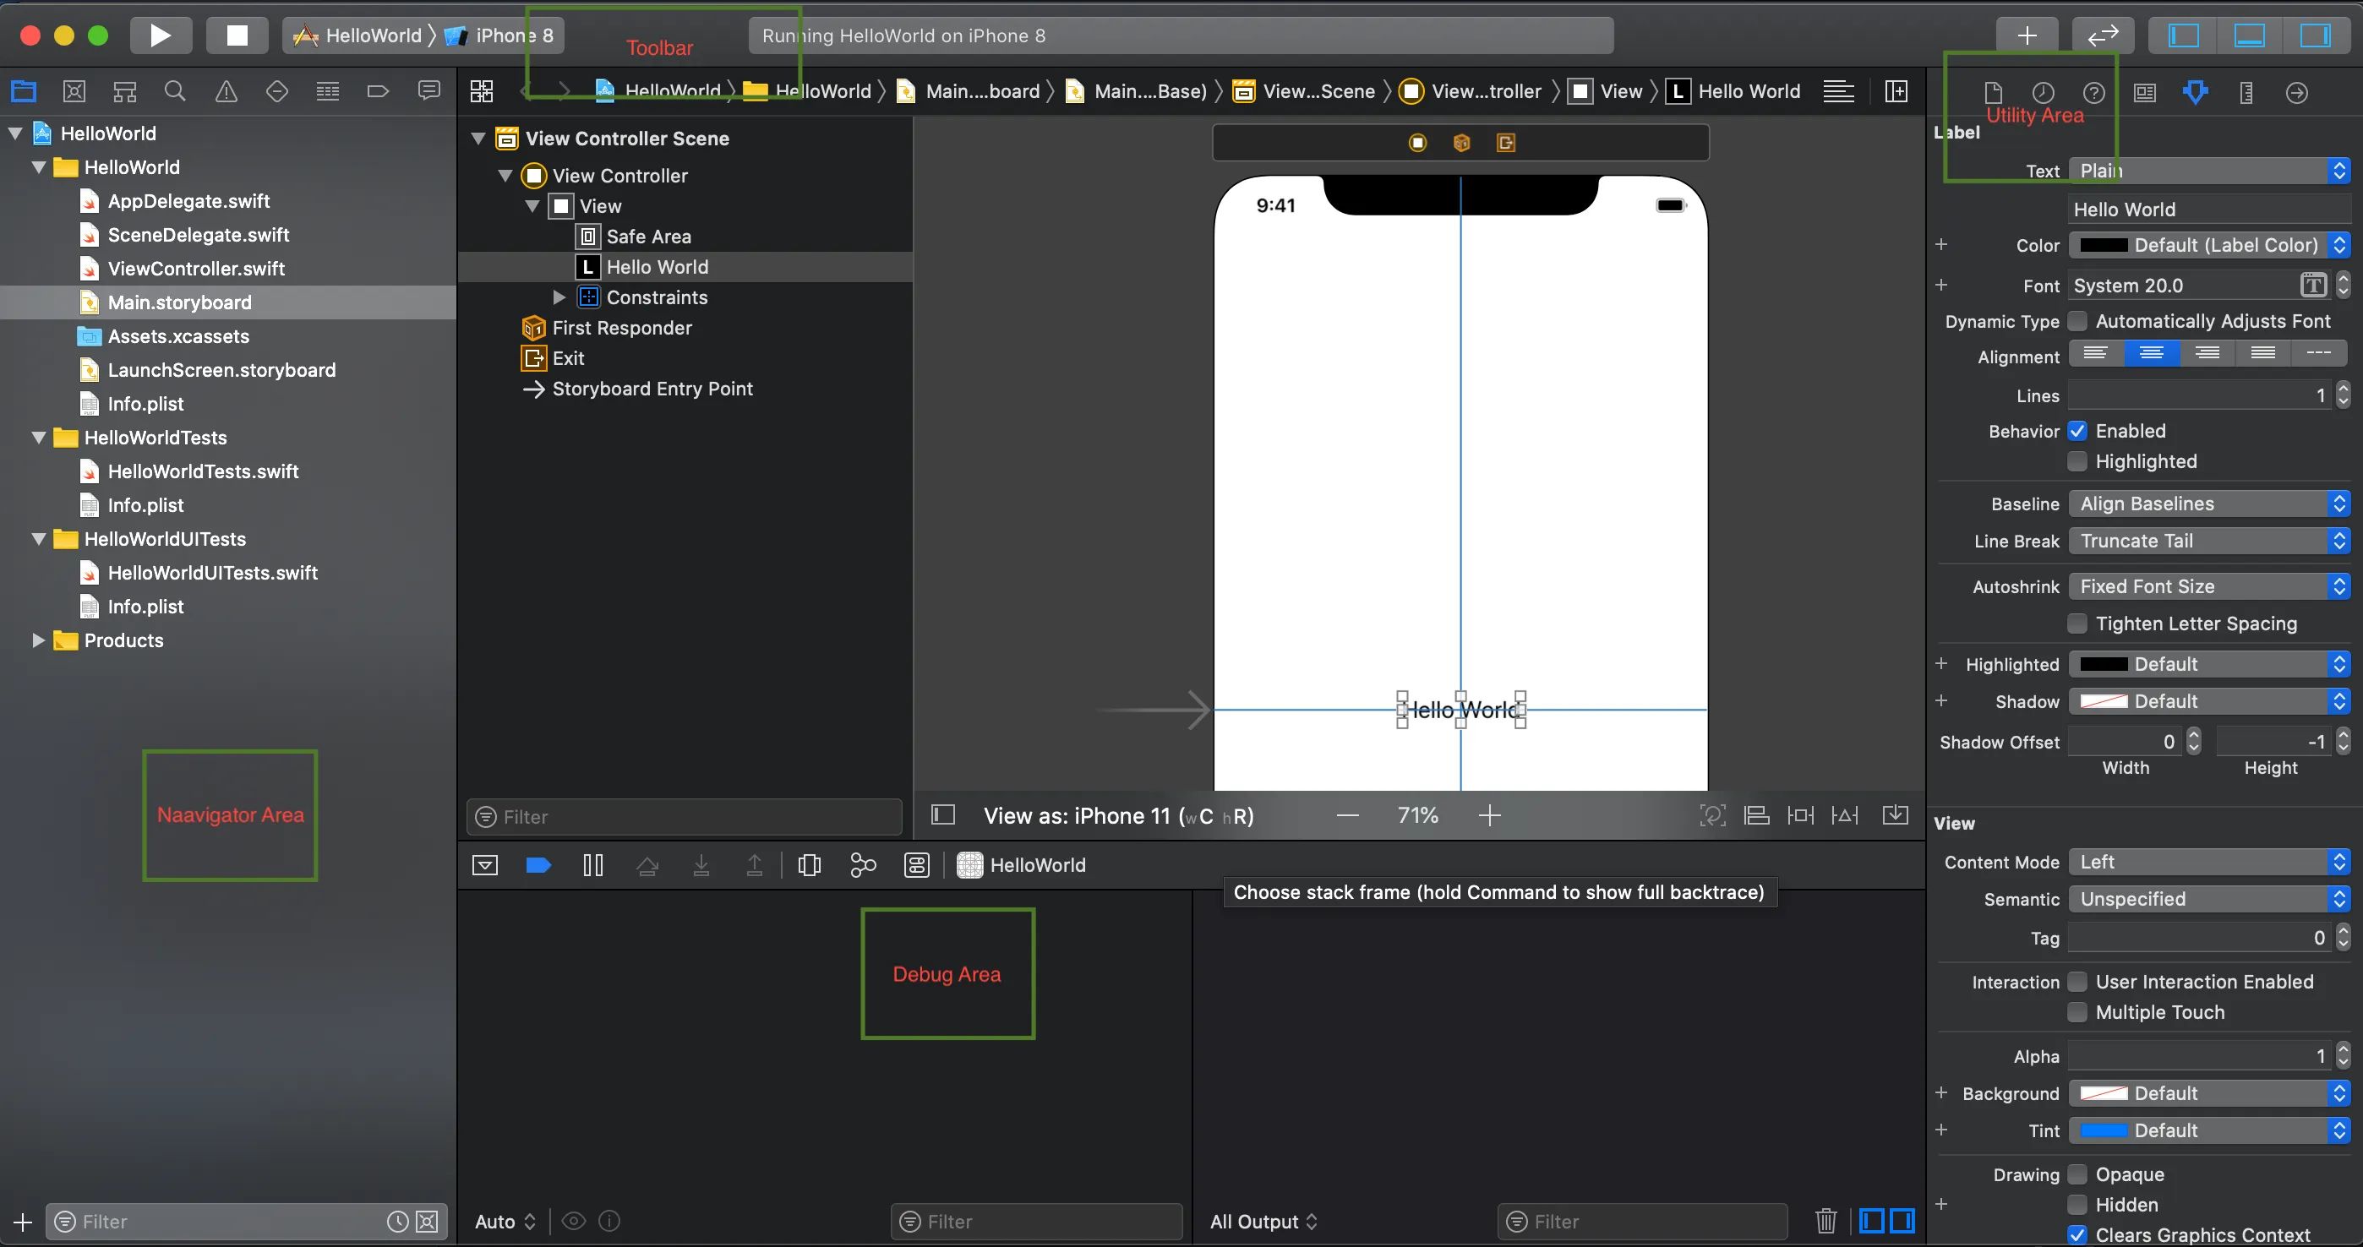Screen dimensions: 2363x1247
Task: Click the Tint color swatch
Action: 2104,1130
